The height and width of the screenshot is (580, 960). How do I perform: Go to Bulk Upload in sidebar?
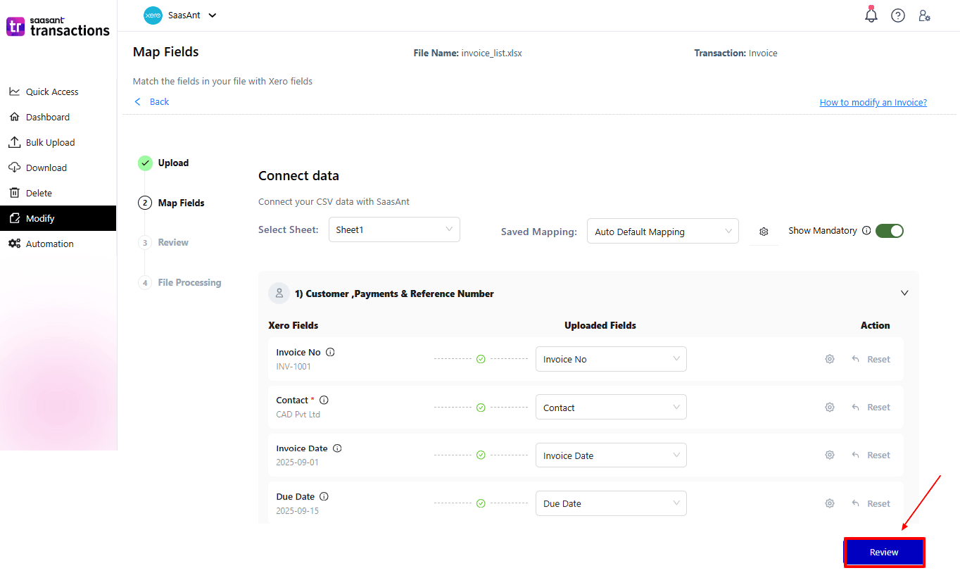click(x=50, y=142)
